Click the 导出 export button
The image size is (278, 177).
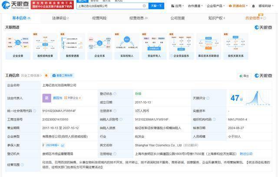click(x=244, y=76)
